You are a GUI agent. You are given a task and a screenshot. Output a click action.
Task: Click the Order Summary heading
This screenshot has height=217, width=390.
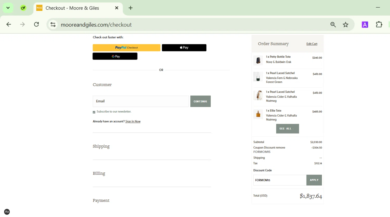pos(273,44)
